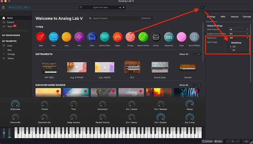Click the Sound Effects speaker icon

pos(194,37)
